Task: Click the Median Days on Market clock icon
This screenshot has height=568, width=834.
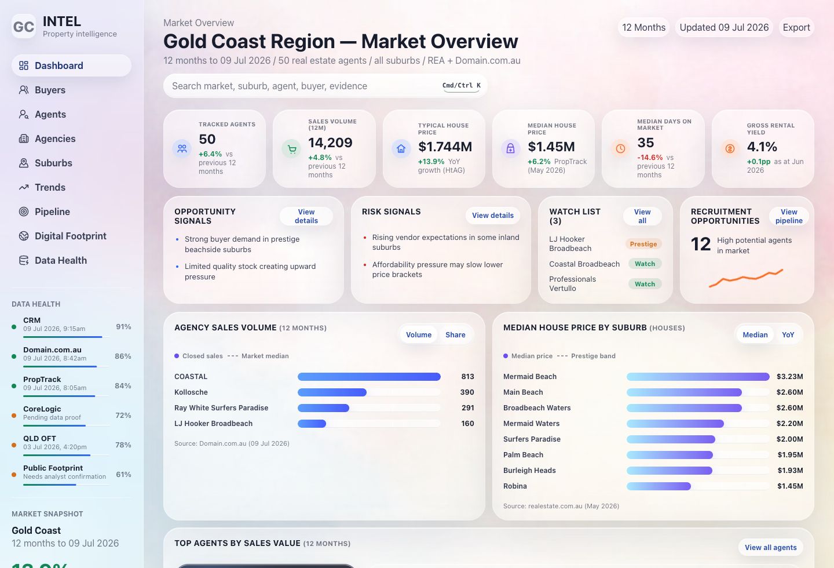Action: pos(620,148)
